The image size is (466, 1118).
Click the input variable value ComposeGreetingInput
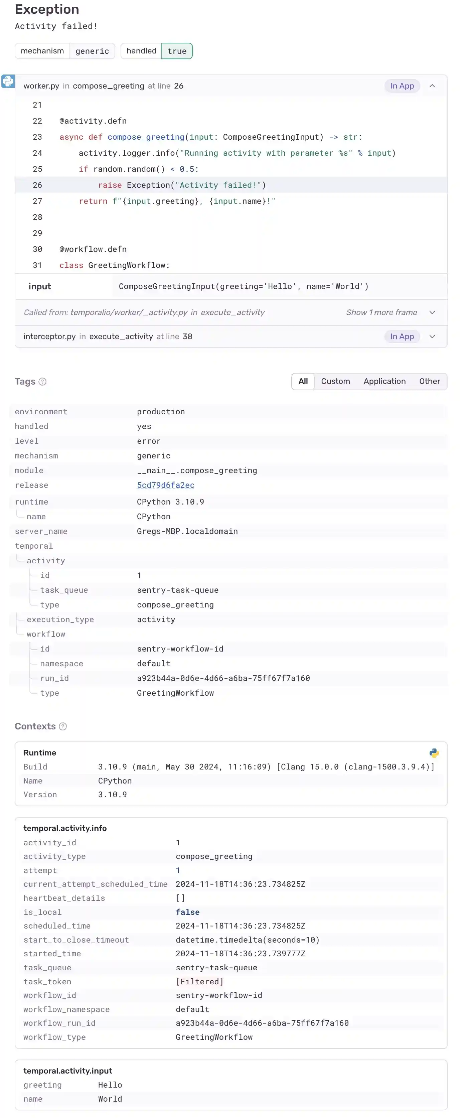pyautogui.click(x=244, y=286)
